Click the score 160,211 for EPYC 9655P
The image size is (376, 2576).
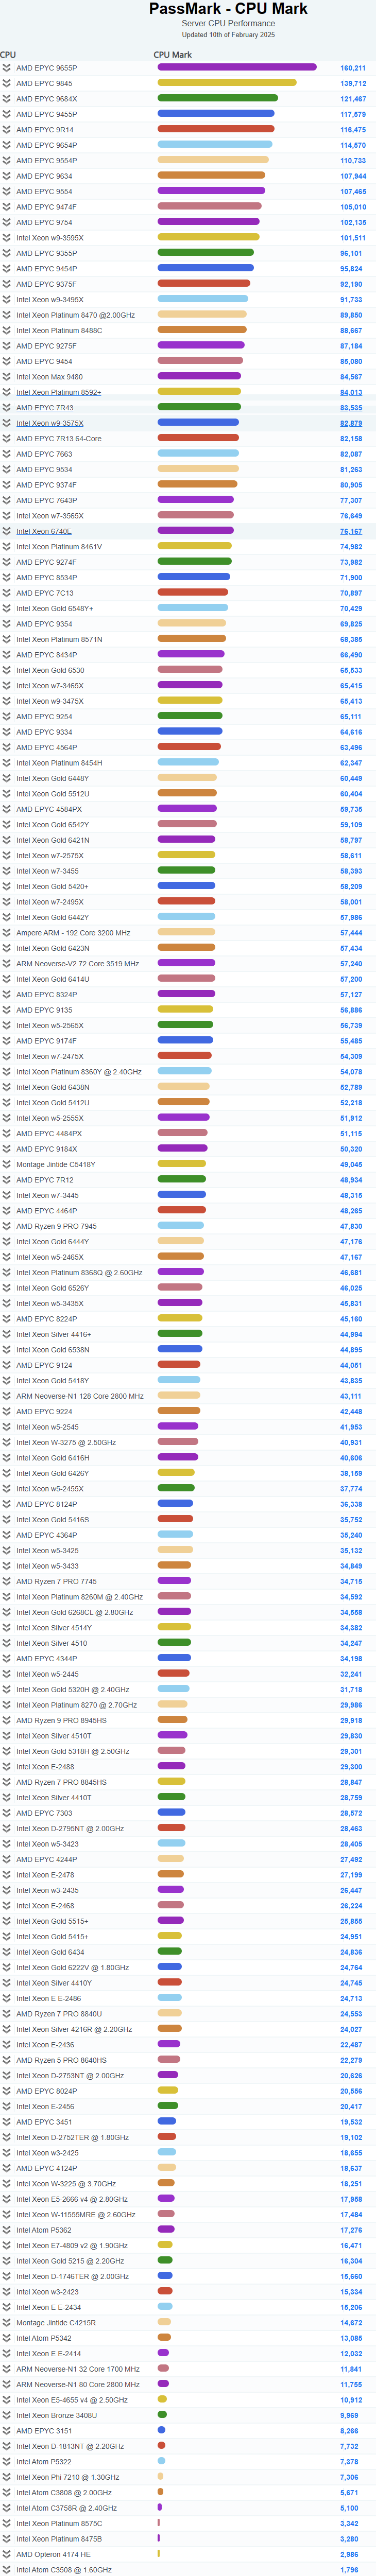tap(352, 68)
